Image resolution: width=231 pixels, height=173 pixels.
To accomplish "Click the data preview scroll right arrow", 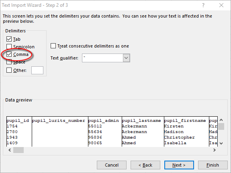I will (x=215, y=150).
